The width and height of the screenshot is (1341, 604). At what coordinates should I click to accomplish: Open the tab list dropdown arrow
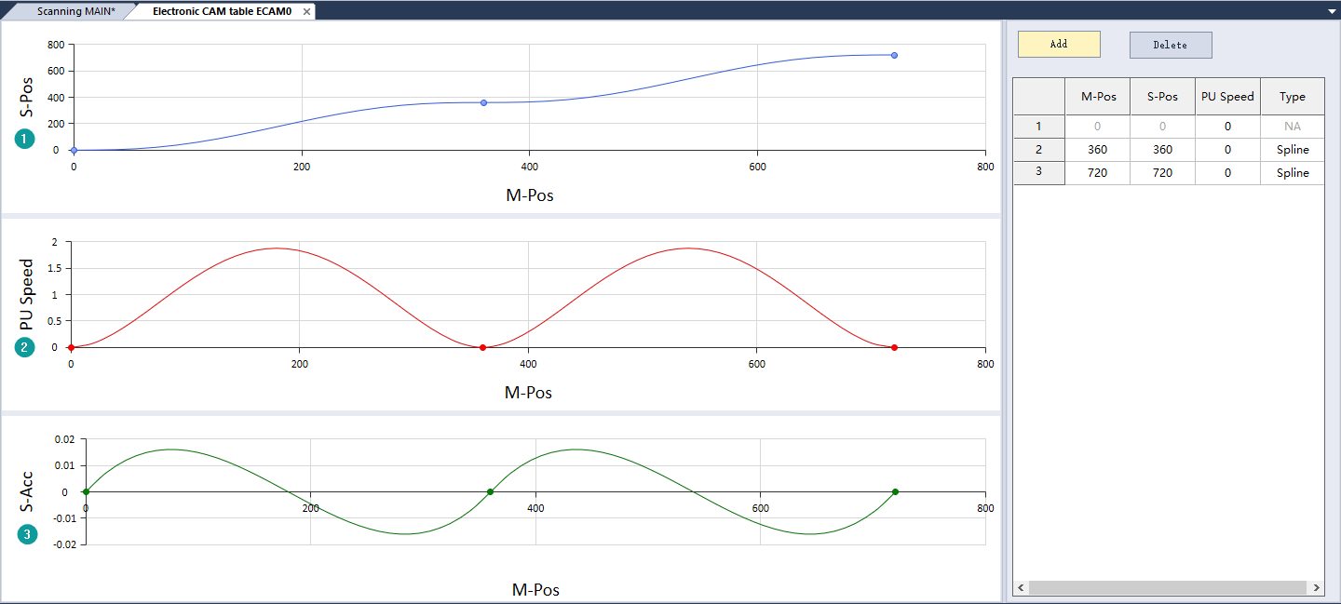click(1332, 11)
